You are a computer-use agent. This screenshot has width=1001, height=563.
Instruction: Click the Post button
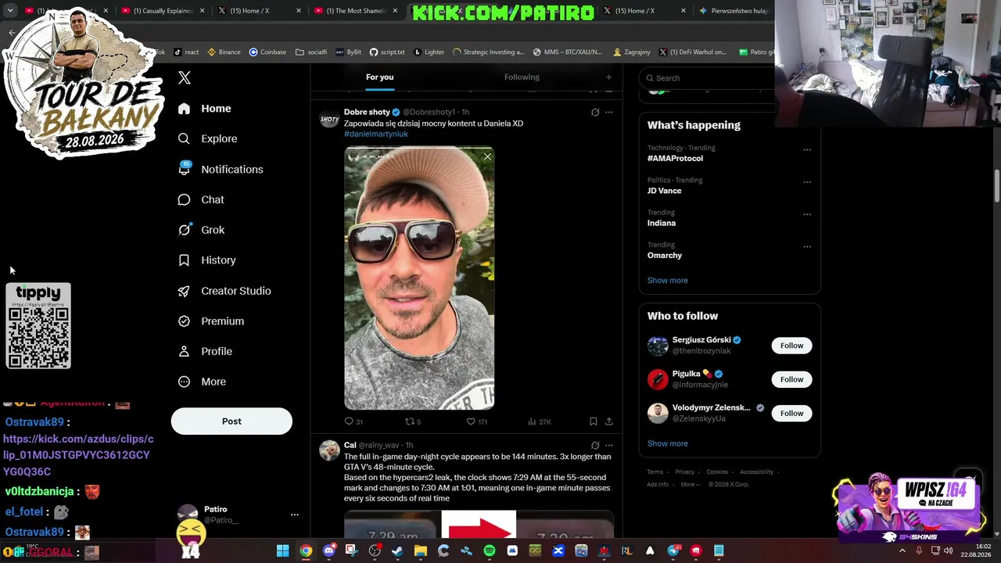pyautogui.click(x=231, y=421)
